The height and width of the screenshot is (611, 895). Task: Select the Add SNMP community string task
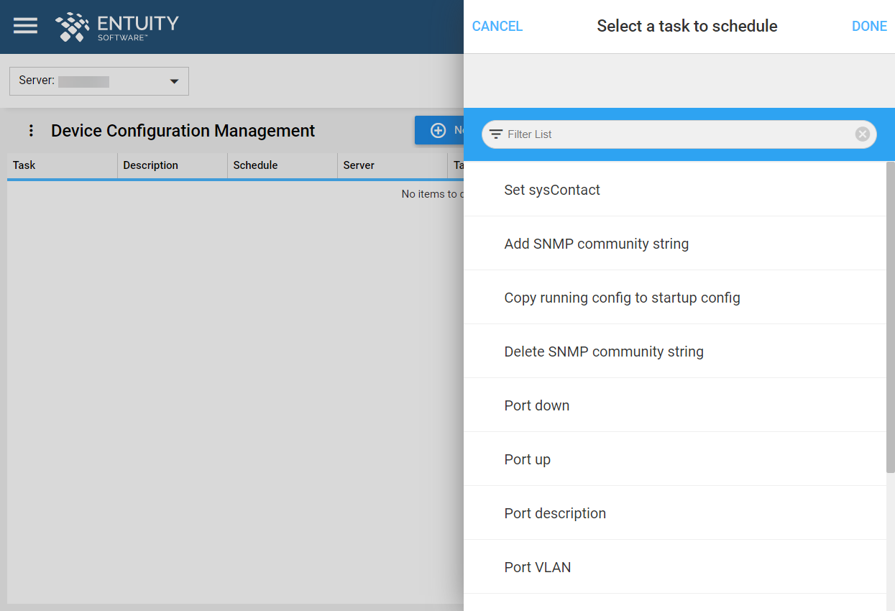(596, 243)
